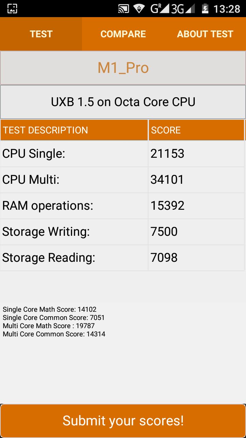
Task: Select the CPU Single result row
Action: pos(122,154)
